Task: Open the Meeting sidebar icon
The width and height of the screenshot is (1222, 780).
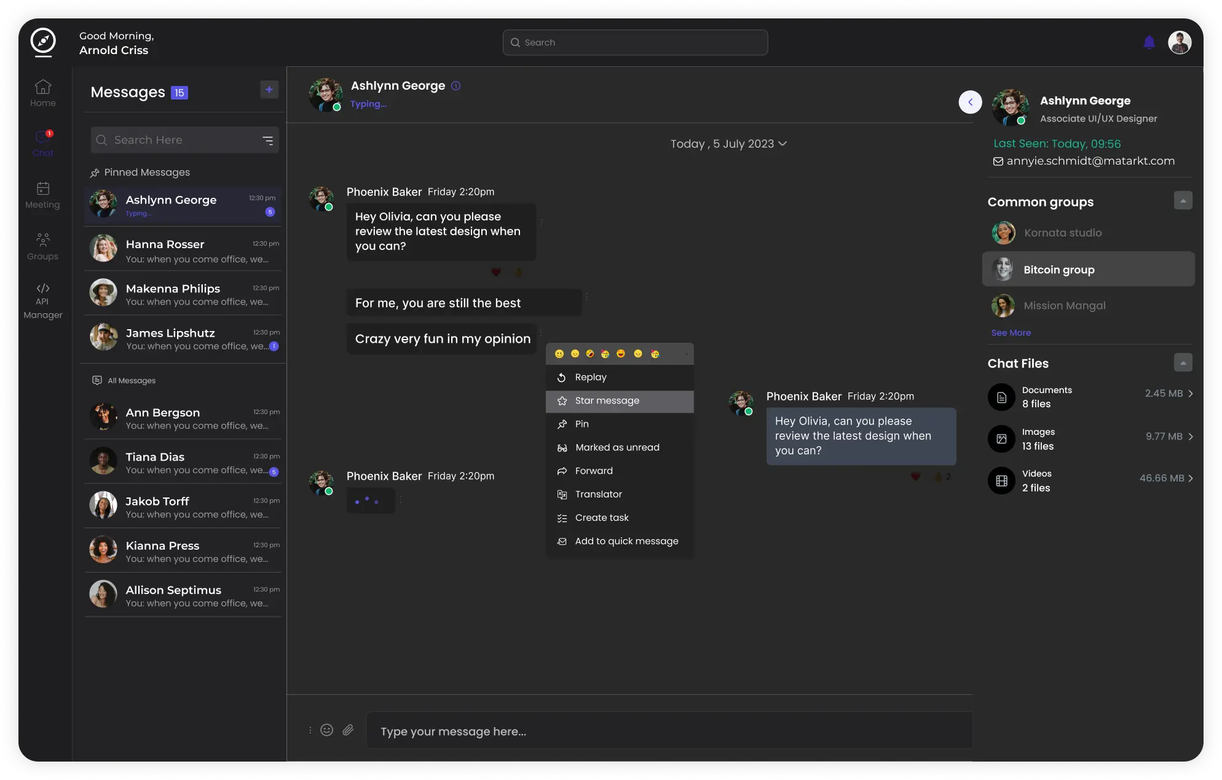Action: coord(43,195)
